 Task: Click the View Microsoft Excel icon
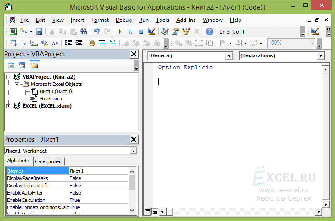tap(13, 31)
